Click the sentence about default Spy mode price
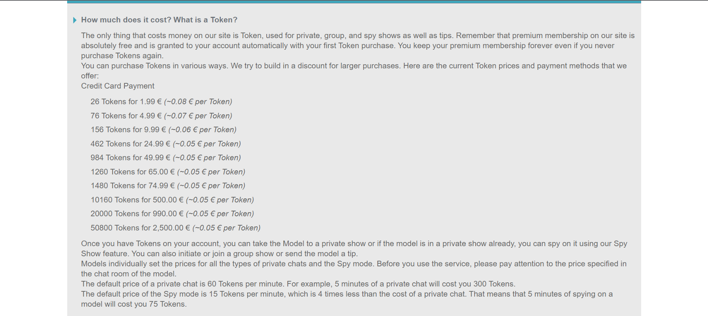 347,299
